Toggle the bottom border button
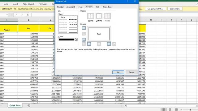The width and height of the screenshot is (198, 111). 84,40
